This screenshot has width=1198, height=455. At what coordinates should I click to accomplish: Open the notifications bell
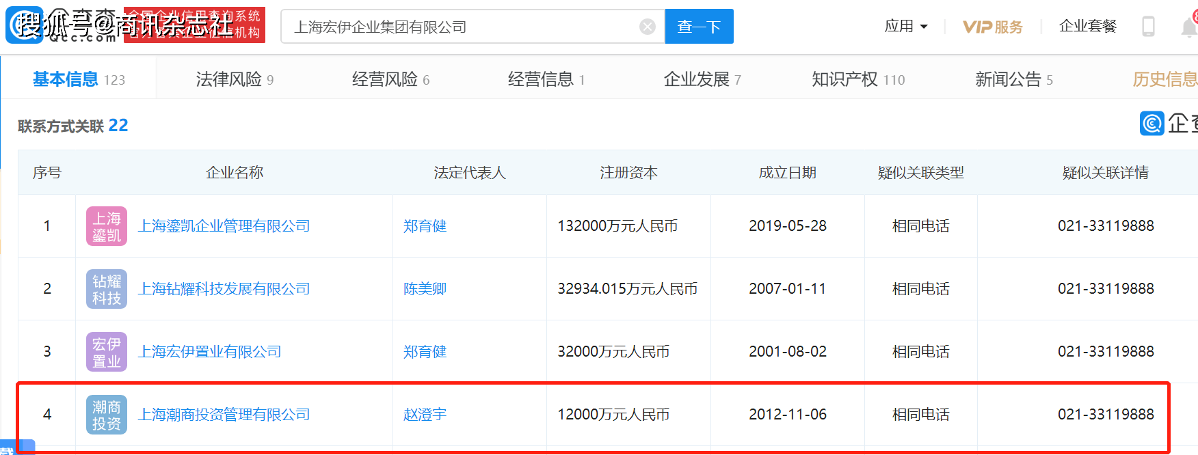1189,27
